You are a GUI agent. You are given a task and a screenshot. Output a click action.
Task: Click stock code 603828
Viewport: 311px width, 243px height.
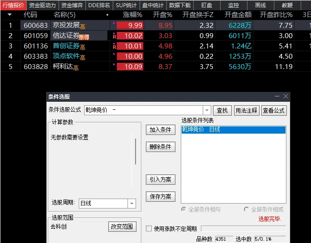pyautogui.click(x=36, y=66)
